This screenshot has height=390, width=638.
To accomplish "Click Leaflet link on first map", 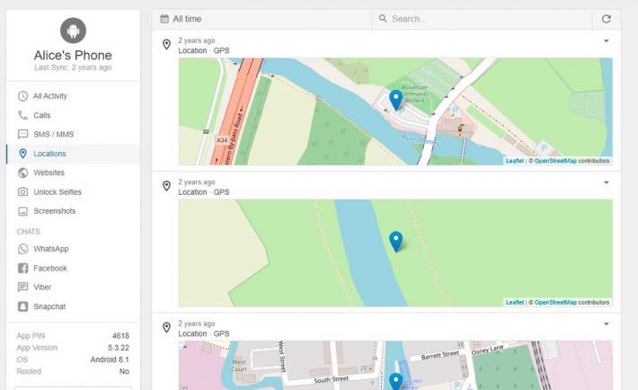I will (514, 161).
